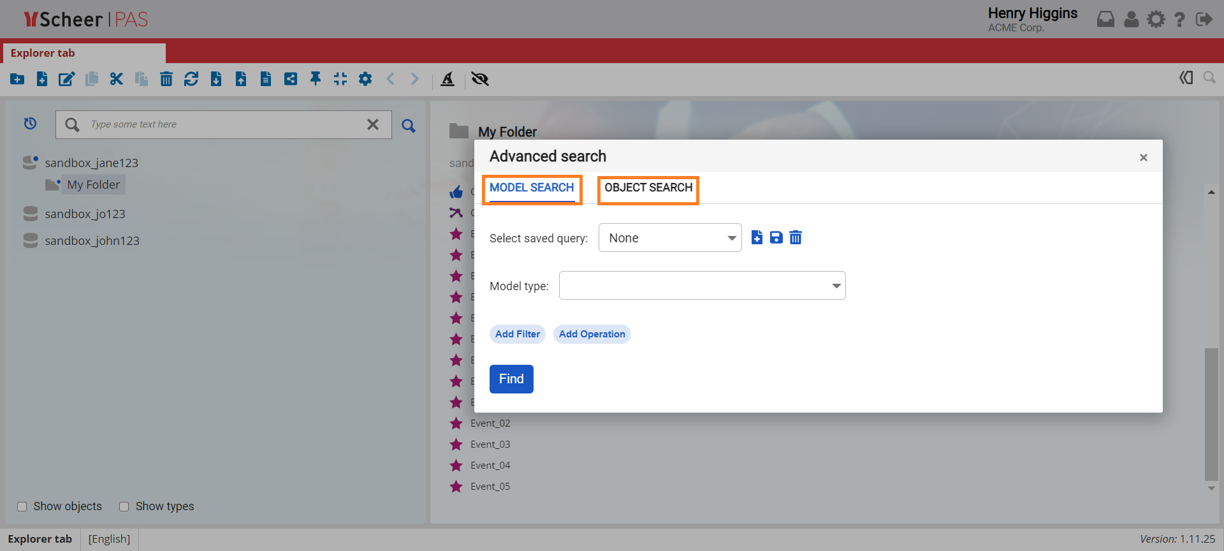This screenshot has width=1224, height=551.
Task: Switch to the Object Search tab
Action: coord(648,188)
